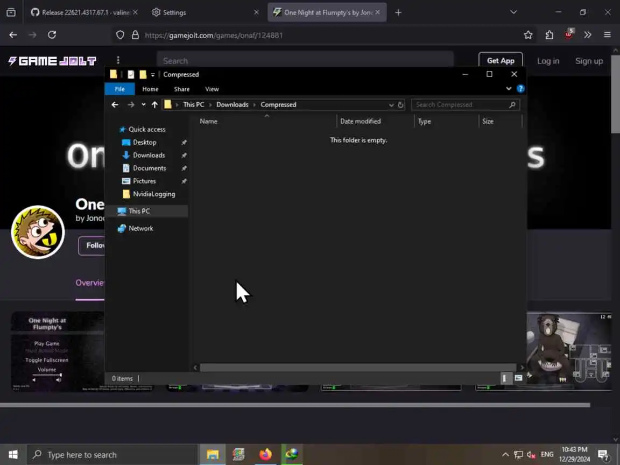Switch to Large icons view in status bar
620x465 pixels.
pos(518,378)
